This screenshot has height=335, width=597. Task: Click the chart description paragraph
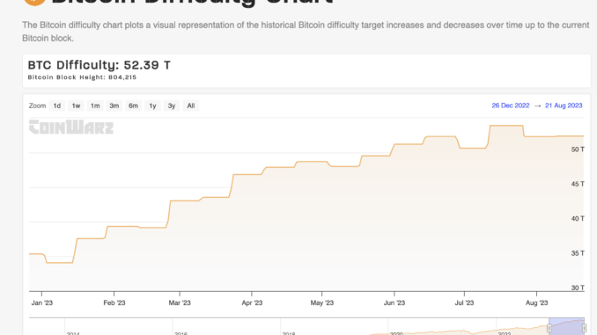306,32
